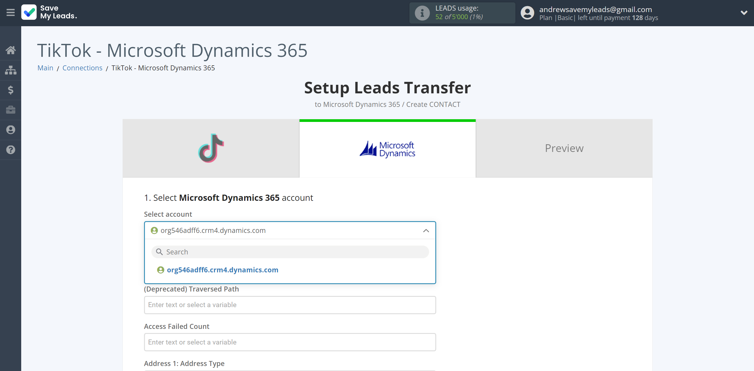754x371 pixels.
Task: Click the LEADS usage 52 of 5'000 text
Action: click(459, 17)
